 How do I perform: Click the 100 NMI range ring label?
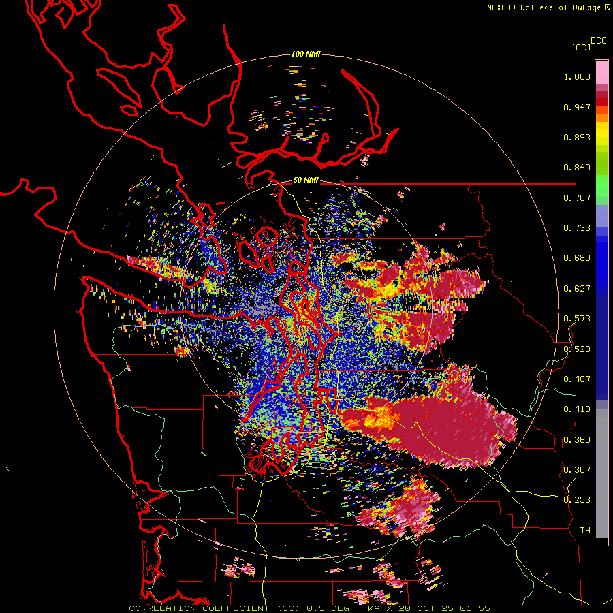[x=306, y=54]
